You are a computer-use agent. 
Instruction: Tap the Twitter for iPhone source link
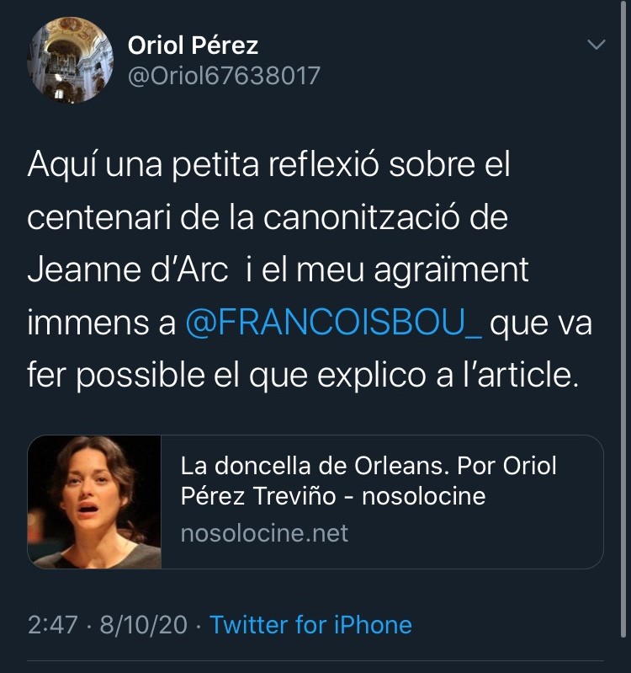(x=310, y=624)
